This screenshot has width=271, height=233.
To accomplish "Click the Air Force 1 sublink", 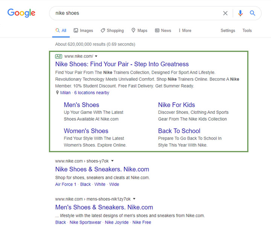I will pos(65,185).
